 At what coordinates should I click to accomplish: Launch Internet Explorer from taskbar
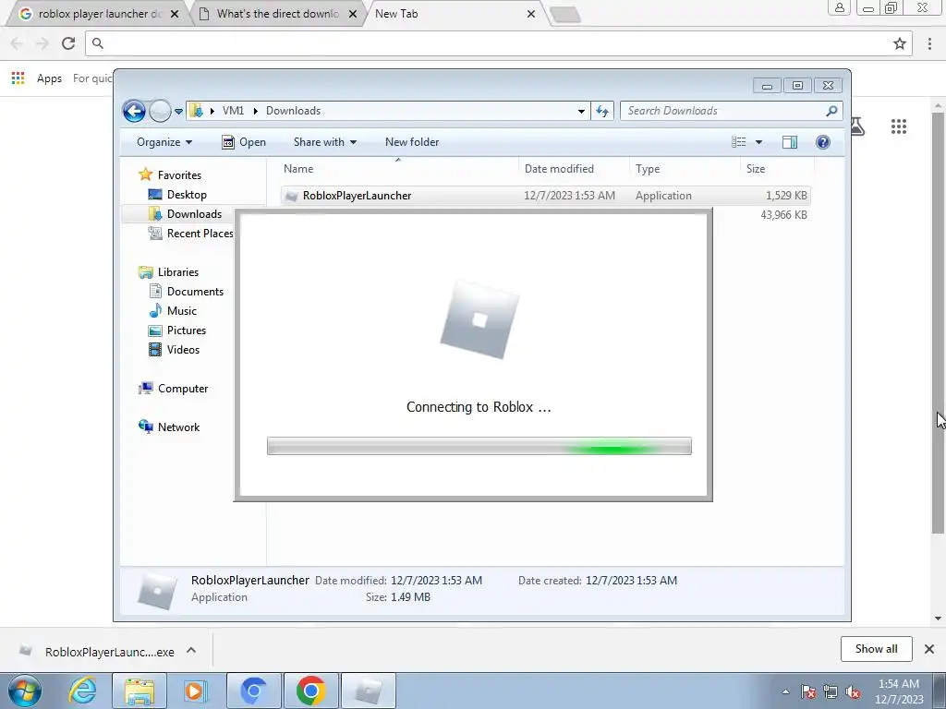click(82, 691)
